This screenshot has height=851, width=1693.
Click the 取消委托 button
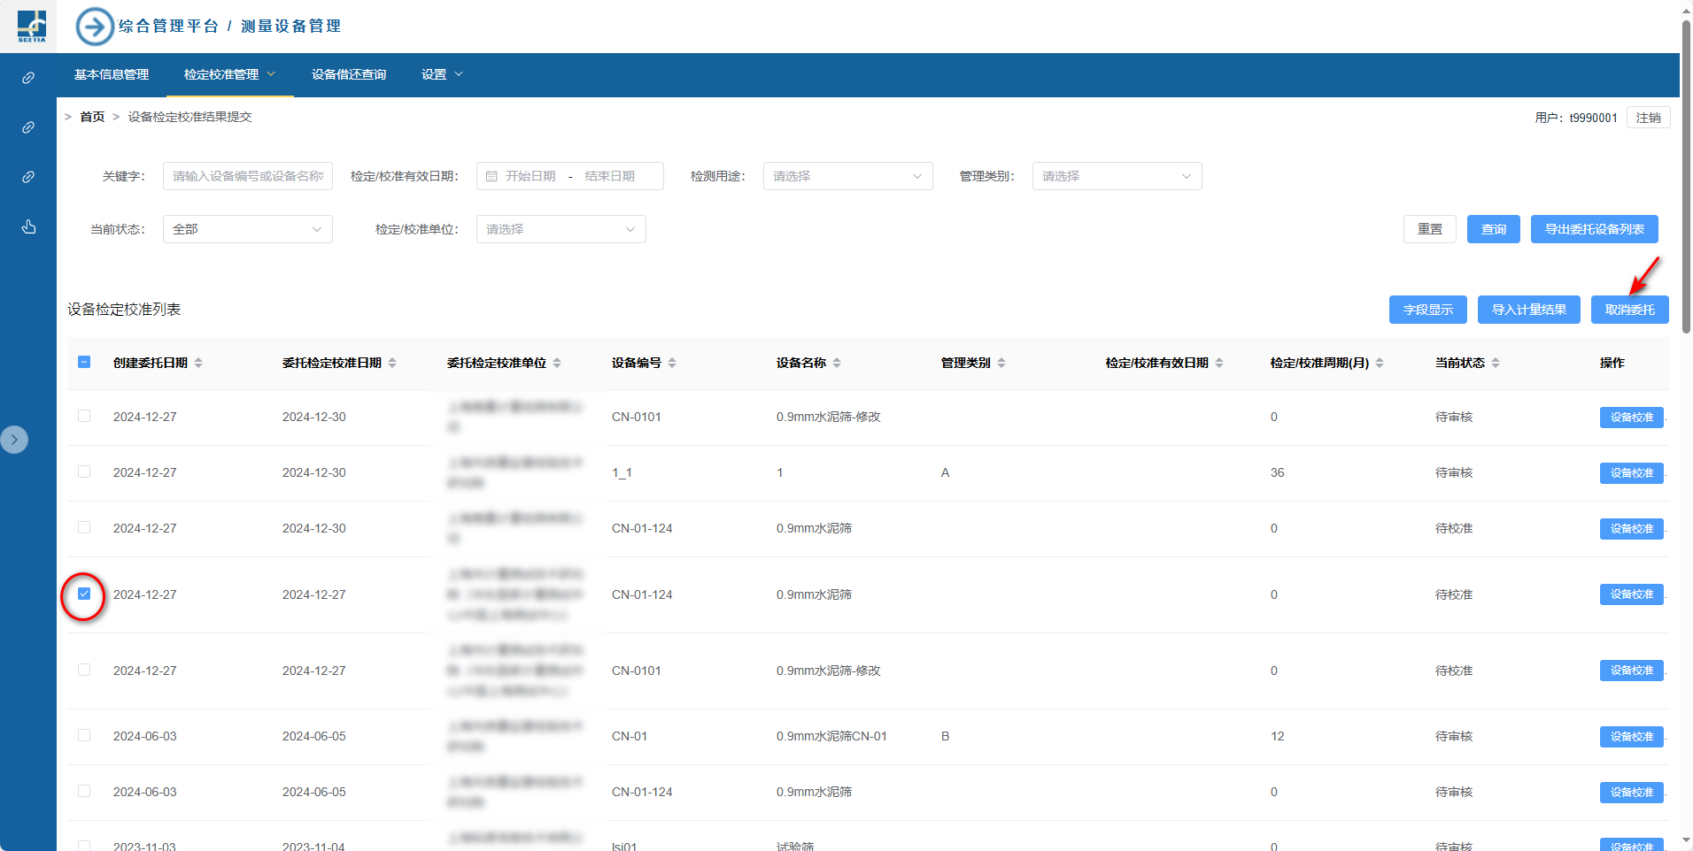(1629, 310)
